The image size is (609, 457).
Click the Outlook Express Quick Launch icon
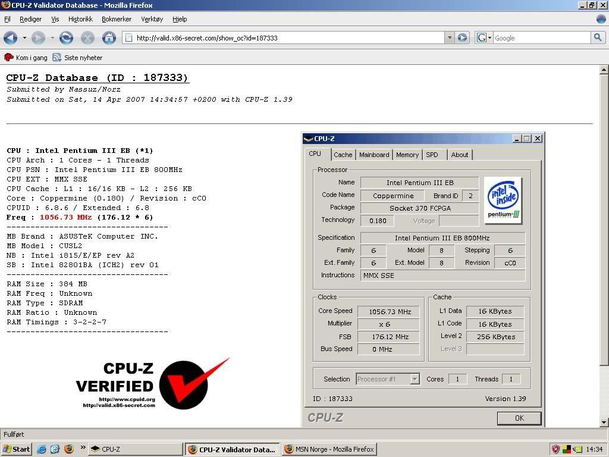tap(55, 449)
